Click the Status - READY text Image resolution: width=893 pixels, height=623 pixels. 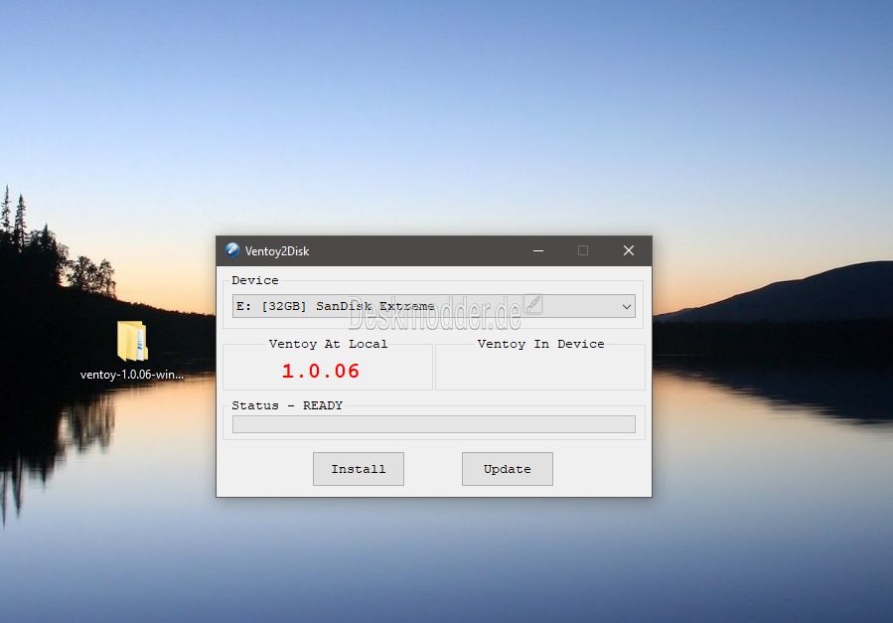287,405
